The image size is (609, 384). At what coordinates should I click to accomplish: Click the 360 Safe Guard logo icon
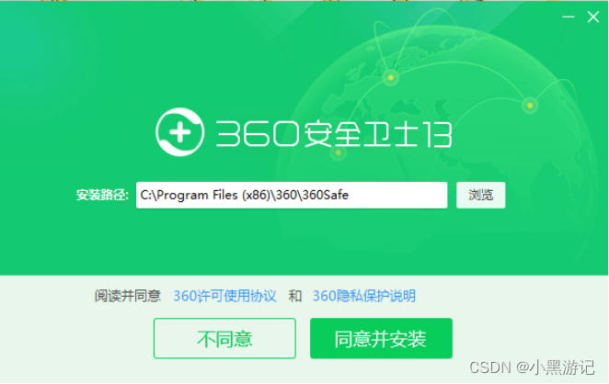(179, 132)
